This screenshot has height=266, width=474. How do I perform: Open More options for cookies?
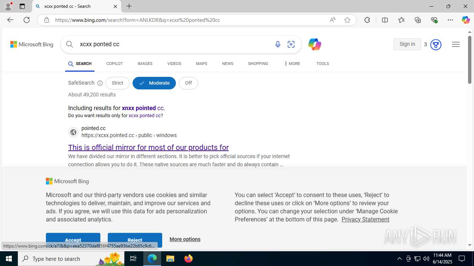pyautogui.click(x=185, y=239)
